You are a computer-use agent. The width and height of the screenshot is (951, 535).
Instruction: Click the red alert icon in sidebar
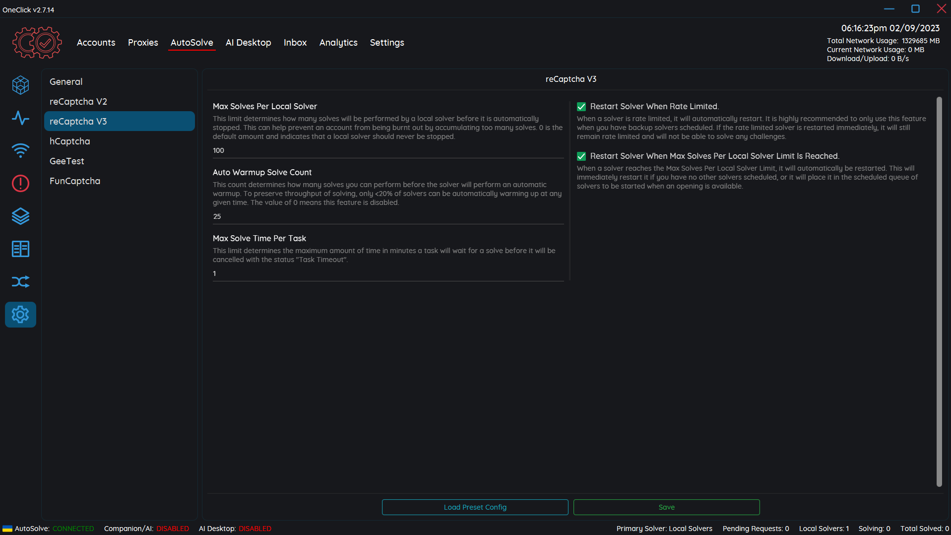pyautogui.click(x=20, y=184)
